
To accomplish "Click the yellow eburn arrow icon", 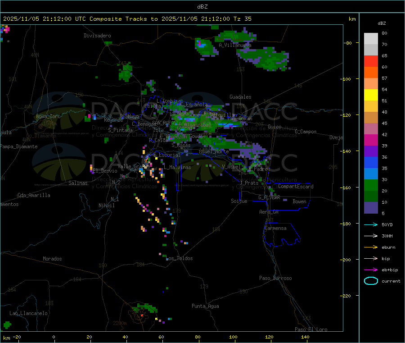I will tap(371, 247).
